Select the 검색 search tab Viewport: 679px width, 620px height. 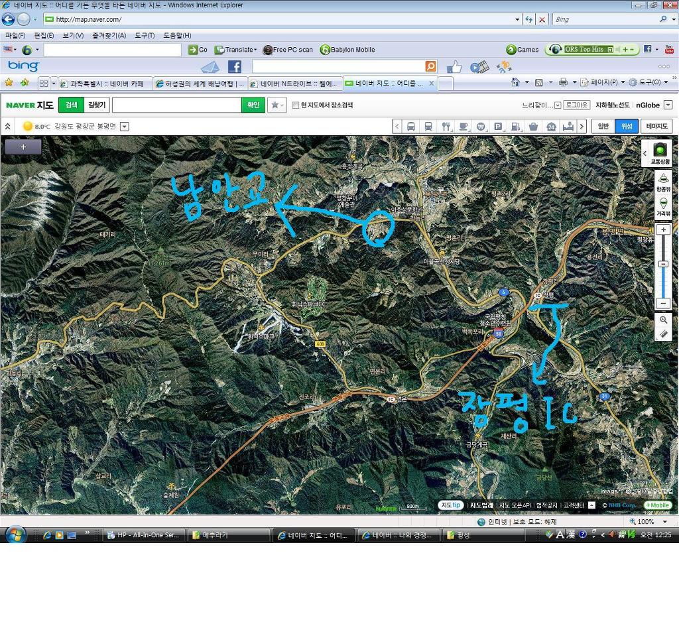(71, 105)
